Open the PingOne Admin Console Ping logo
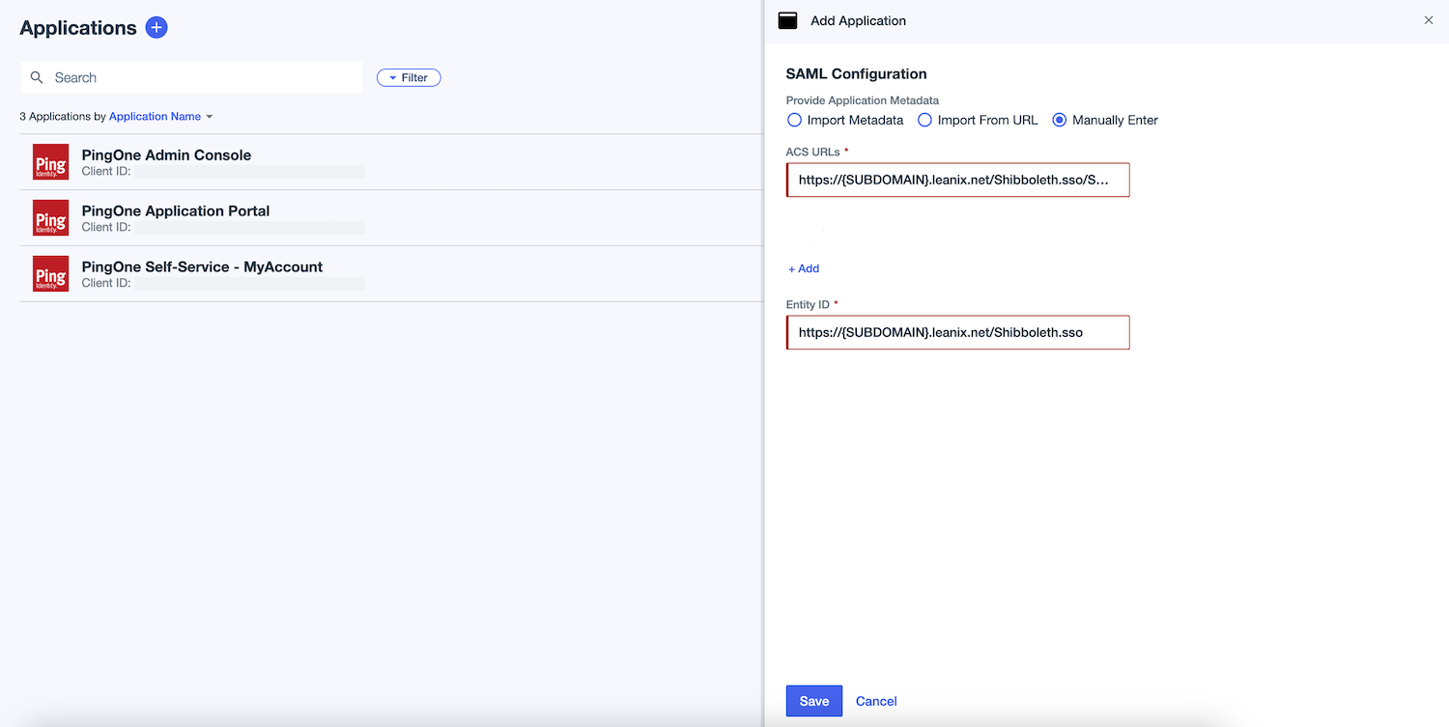 (50, 162)
